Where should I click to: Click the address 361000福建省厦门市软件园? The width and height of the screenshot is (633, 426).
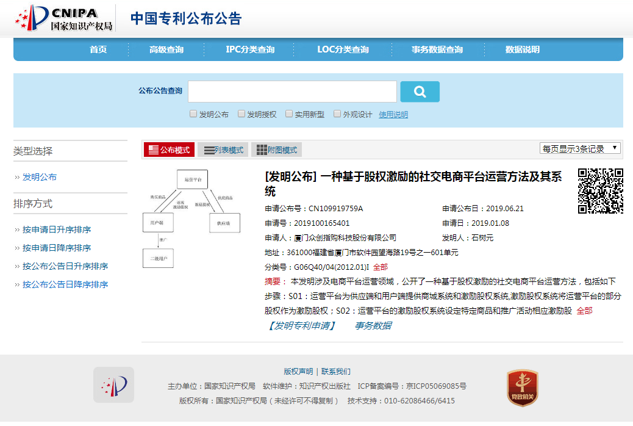point(373,253)
